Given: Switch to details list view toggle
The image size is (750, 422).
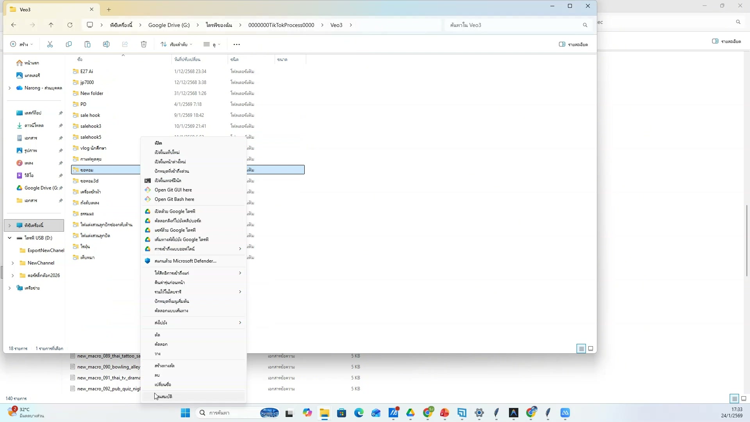Looking at the screenshot, I should pyautogui.click(x=581, y=349).
